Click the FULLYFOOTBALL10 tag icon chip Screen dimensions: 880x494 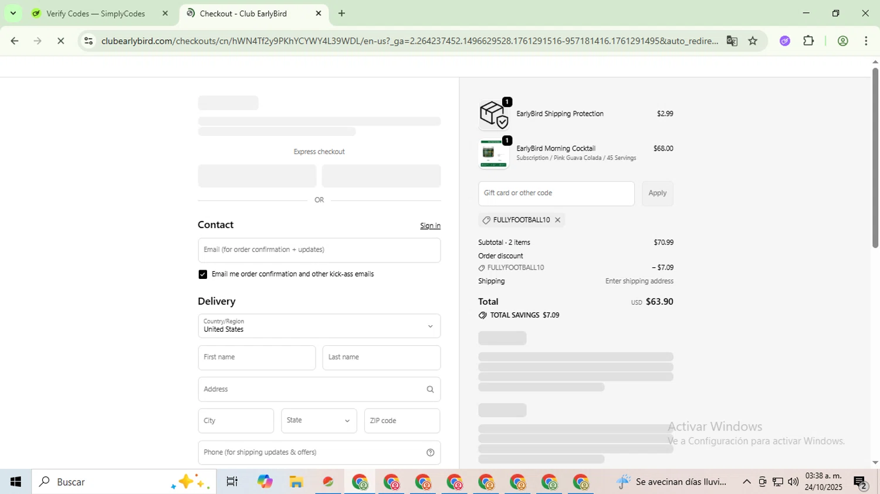coord(522,220)
